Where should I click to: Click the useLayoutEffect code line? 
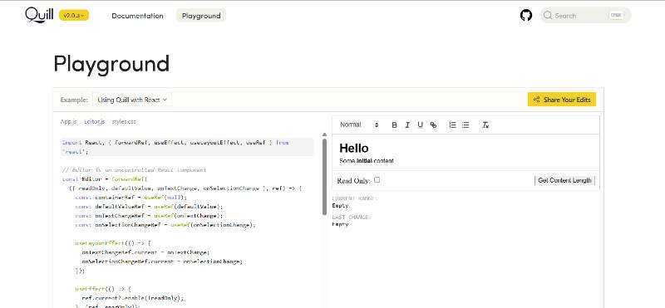click(x=113, y=243)
